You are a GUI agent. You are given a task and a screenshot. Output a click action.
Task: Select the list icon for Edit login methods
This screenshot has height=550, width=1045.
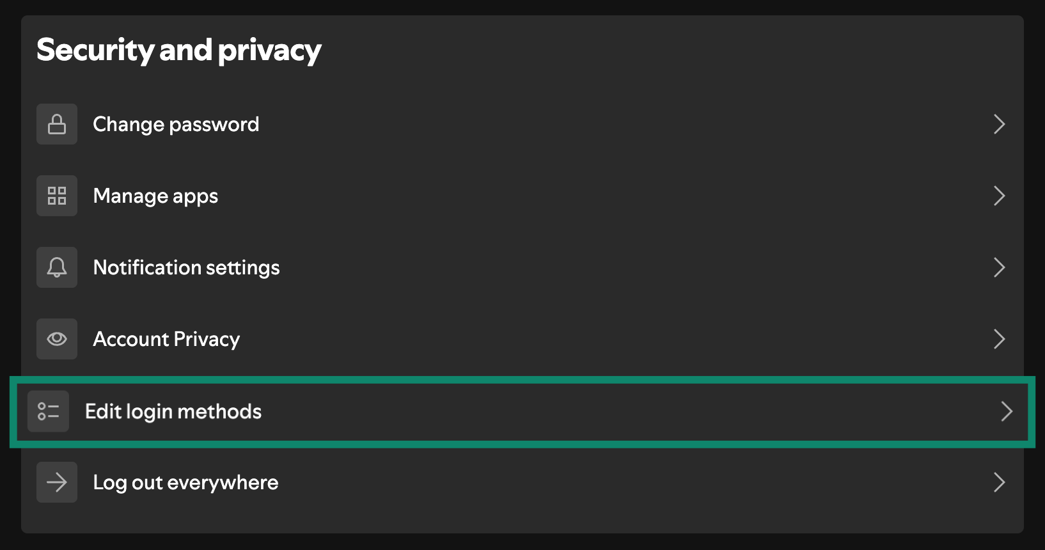pos(48,411)
